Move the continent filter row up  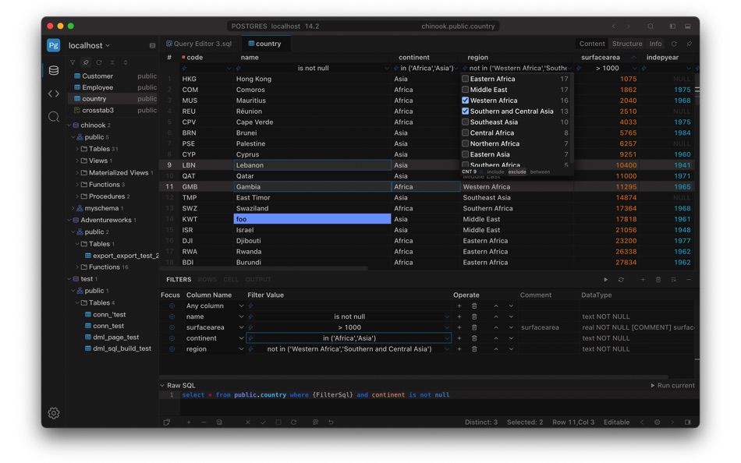coord(496,338)
